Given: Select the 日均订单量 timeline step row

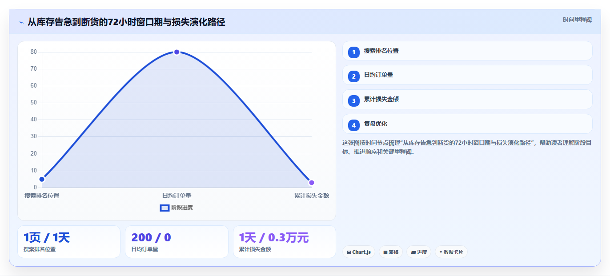Looking at the screenshot, I should (467, 75).
